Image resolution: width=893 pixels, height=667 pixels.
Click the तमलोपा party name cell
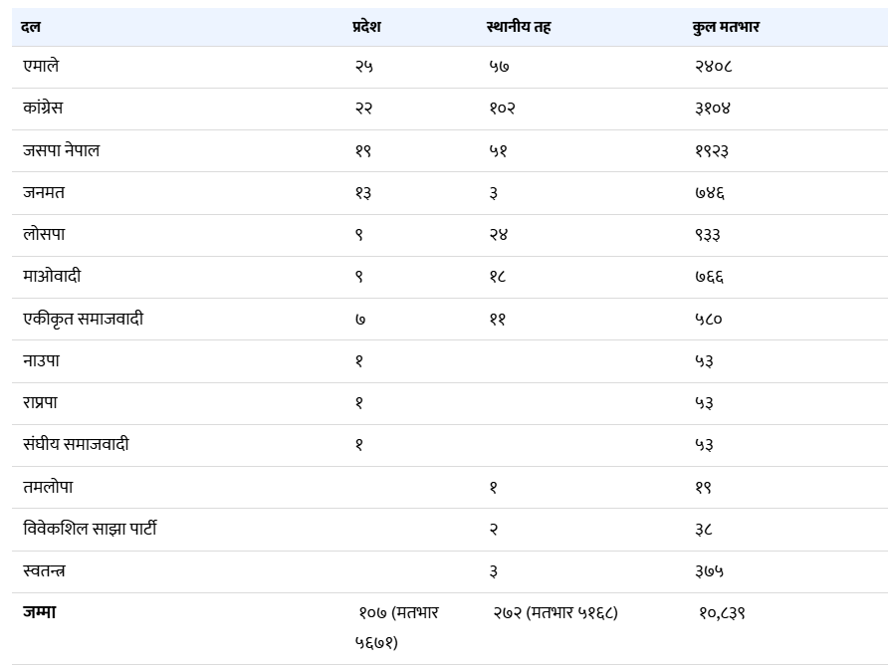[x=48, y=488]
